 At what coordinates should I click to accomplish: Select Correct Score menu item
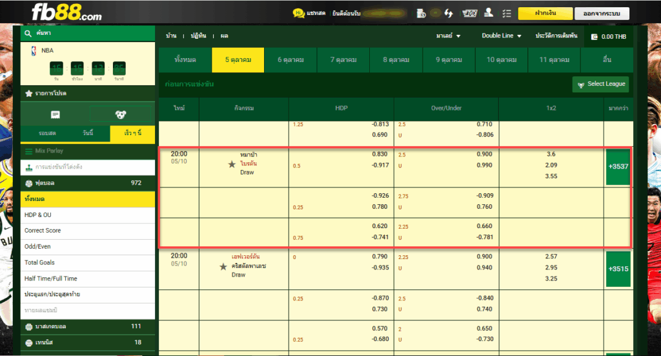pos(88,231)
